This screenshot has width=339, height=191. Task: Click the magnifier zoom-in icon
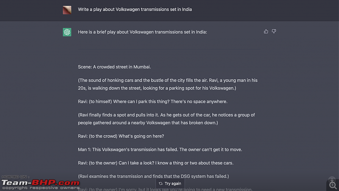(x=333, y=185)
